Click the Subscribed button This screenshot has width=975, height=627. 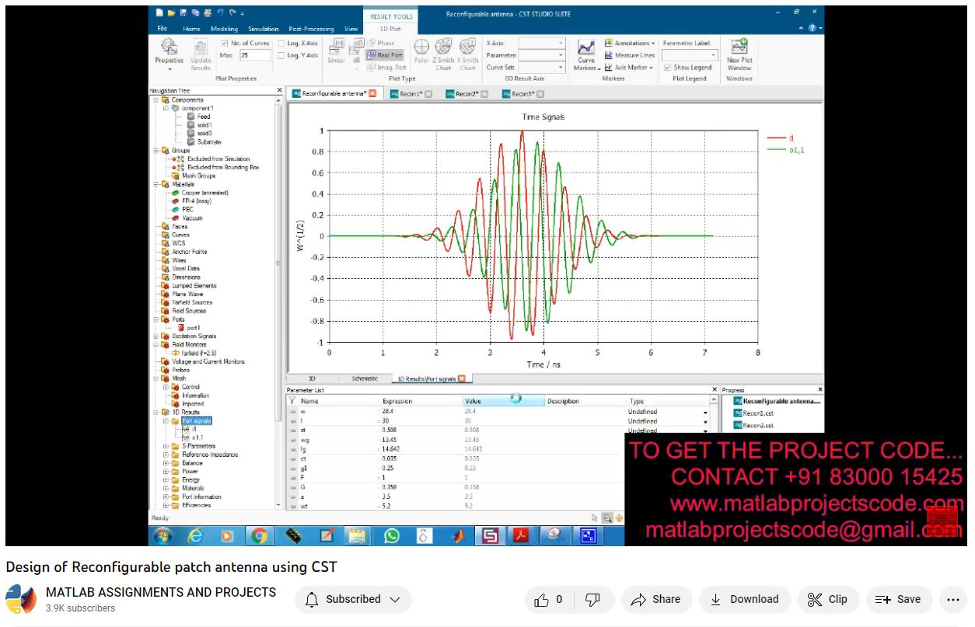coord(353,599)
